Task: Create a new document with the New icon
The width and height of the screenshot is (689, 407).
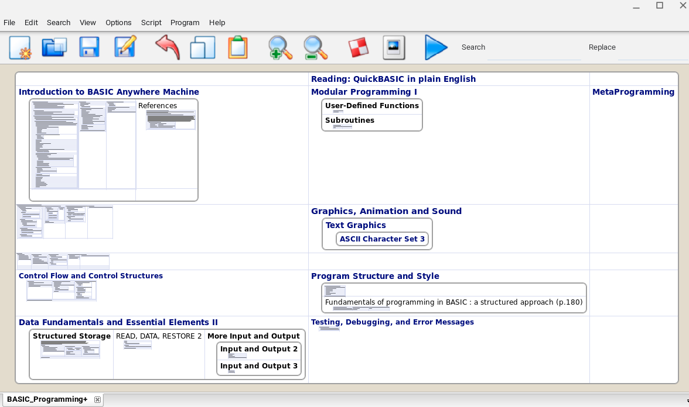Action: coord(20,47)
